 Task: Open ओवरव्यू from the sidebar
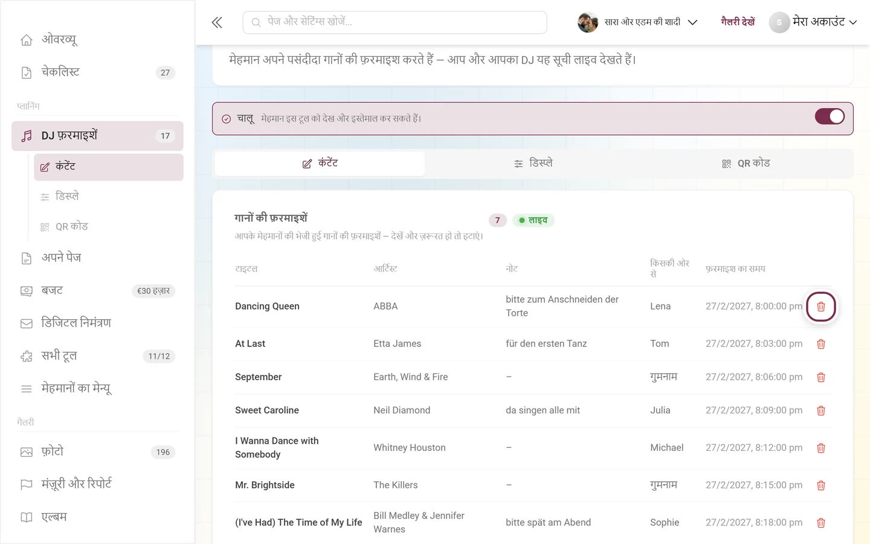(97, 40)
